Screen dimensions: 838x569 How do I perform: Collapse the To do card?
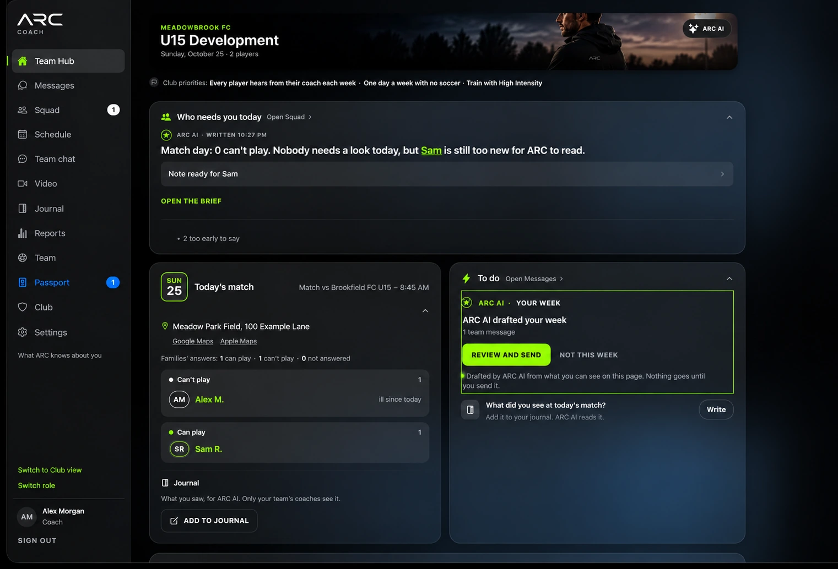pyautogui.click(x=729, y=278)
